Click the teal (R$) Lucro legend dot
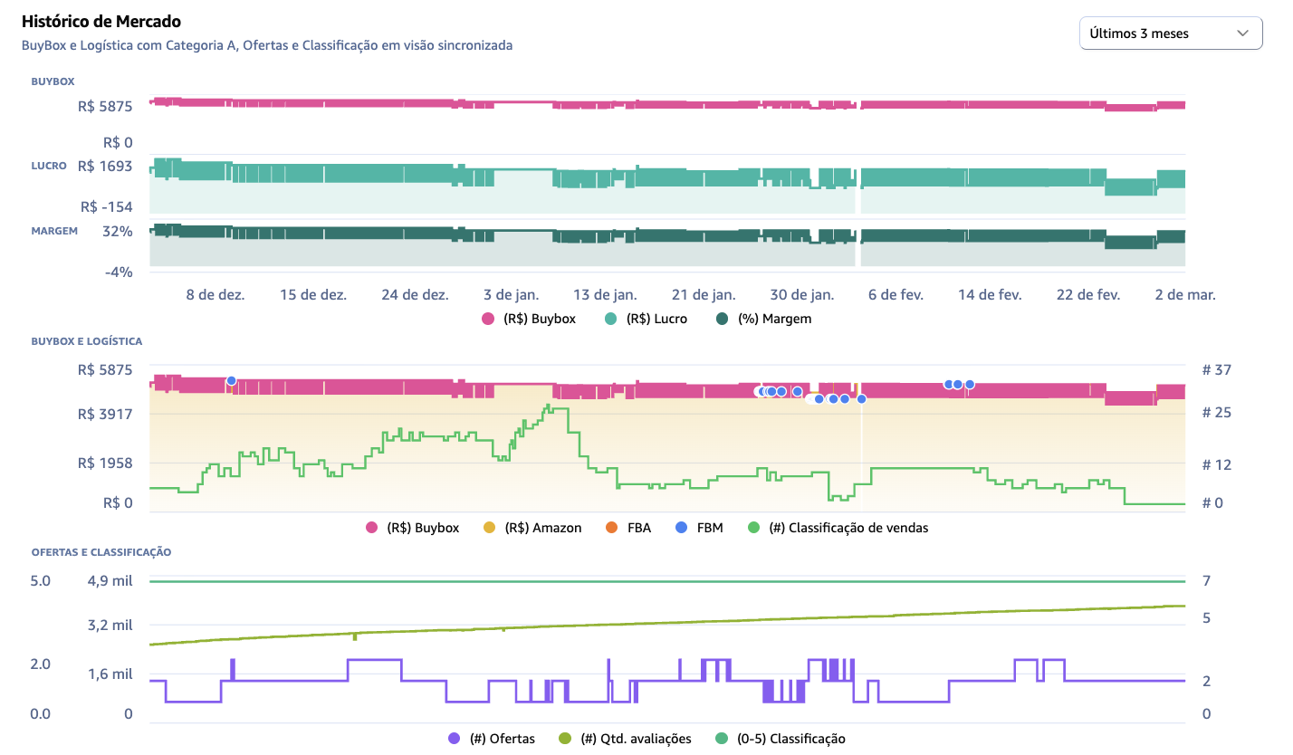Screen dimensions: 1293x755 [611, 319]
